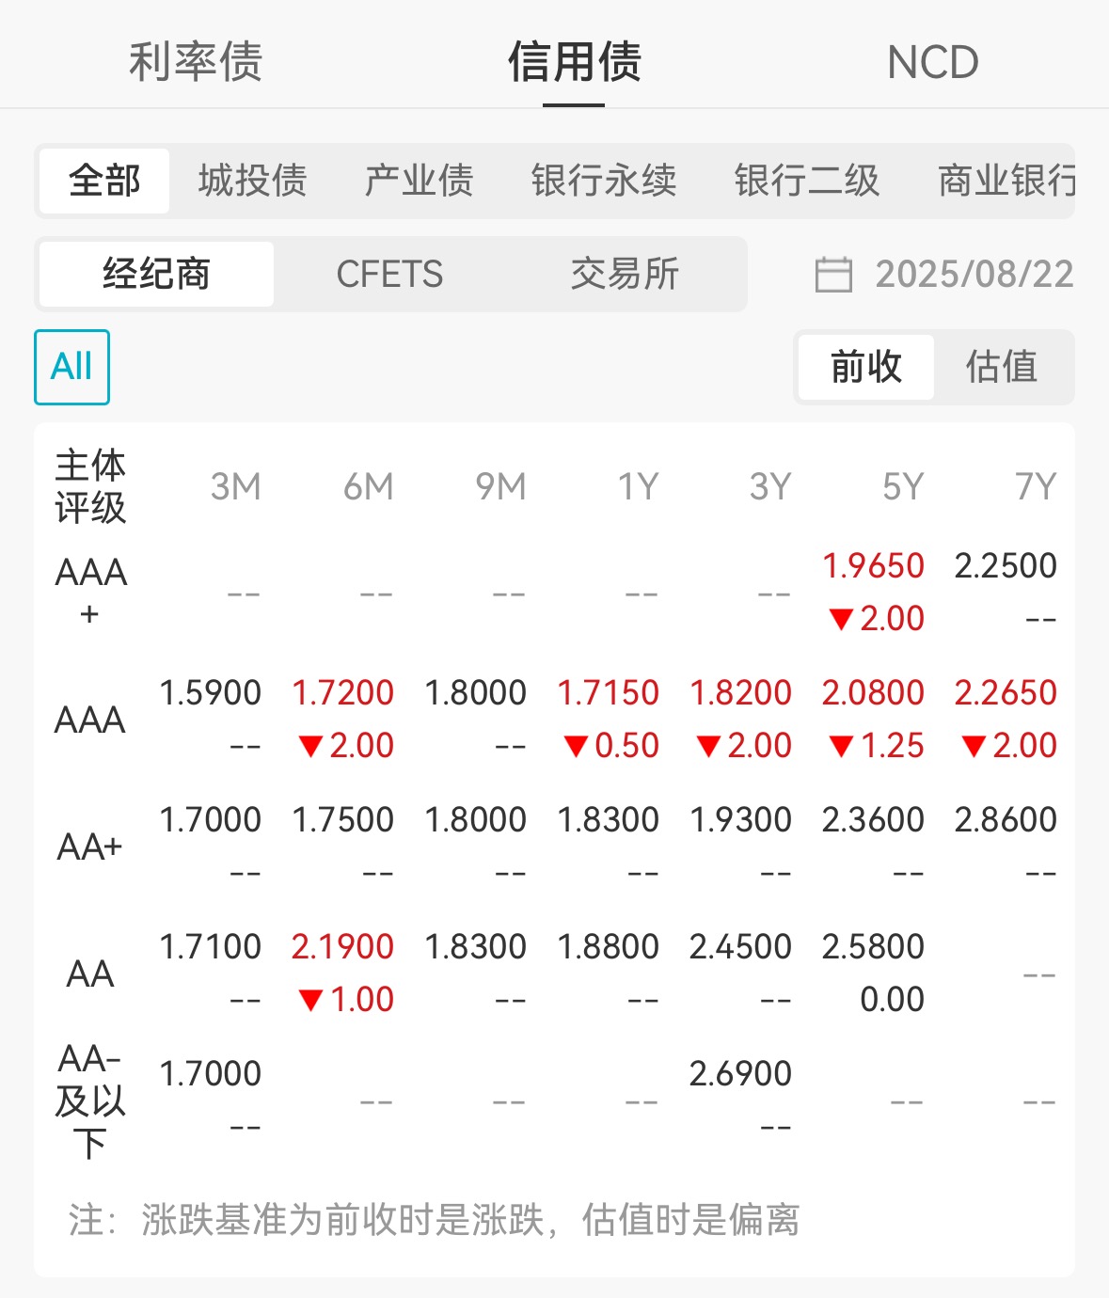This screenshot has width=1109, height=1298.
Task: Open the calendar icon date picker
Action: pos(833,275)
